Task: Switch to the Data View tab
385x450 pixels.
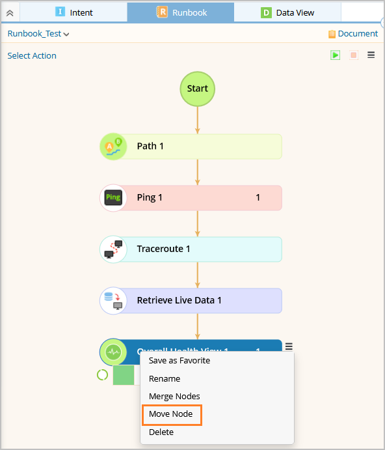Action: 287,12
